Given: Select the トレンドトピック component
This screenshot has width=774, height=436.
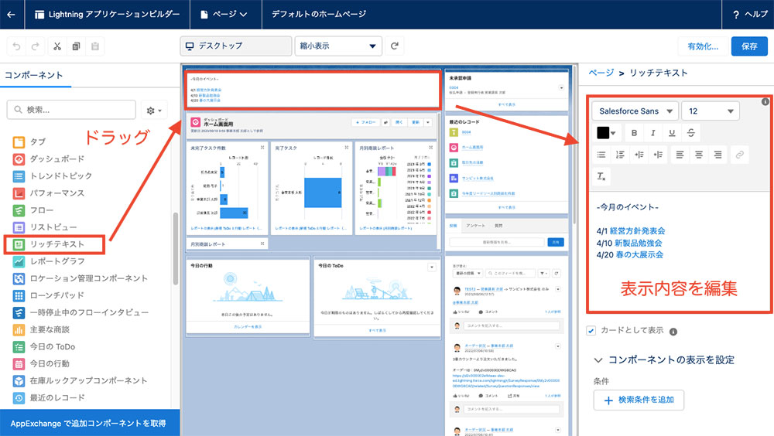Looking at the screenshot, I should 53,176.
